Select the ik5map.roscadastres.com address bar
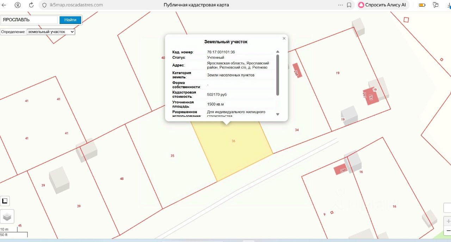451x242 pixels. (x=76, y=5)
